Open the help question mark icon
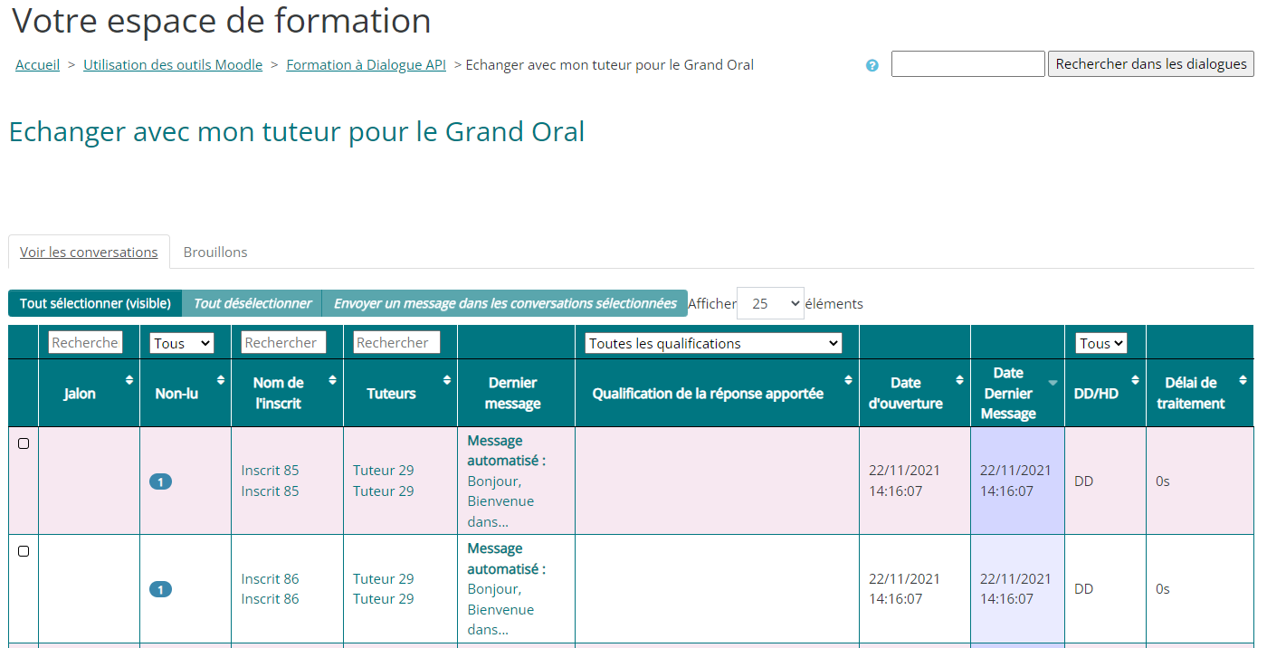 click(x=872, y=65)
